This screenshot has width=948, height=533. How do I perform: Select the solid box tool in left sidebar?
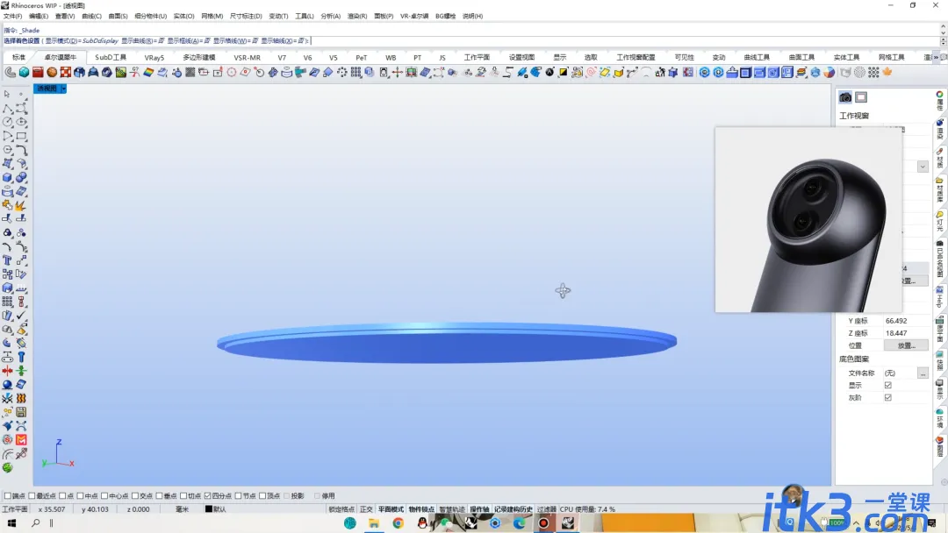pyautogui.click(x=7, y=177)
